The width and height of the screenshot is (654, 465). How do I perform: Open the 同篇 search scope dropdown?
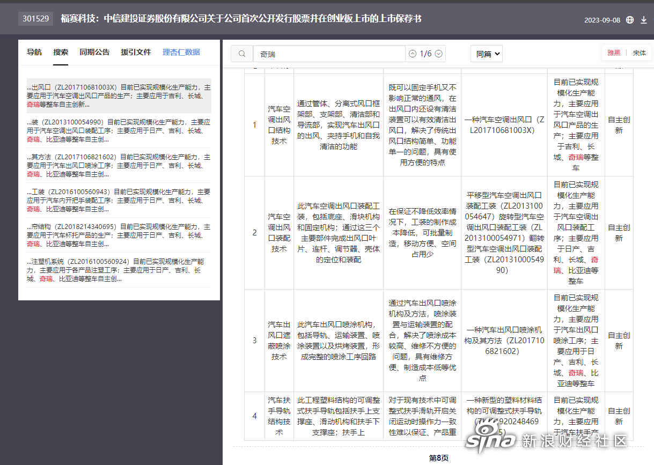(x=487, y=54)
